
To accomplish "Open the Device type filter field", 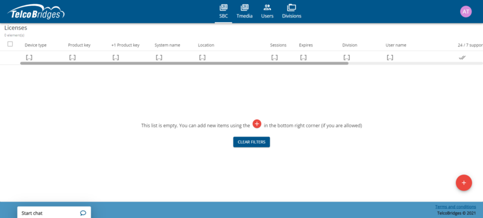I will [x=29, y=57].
